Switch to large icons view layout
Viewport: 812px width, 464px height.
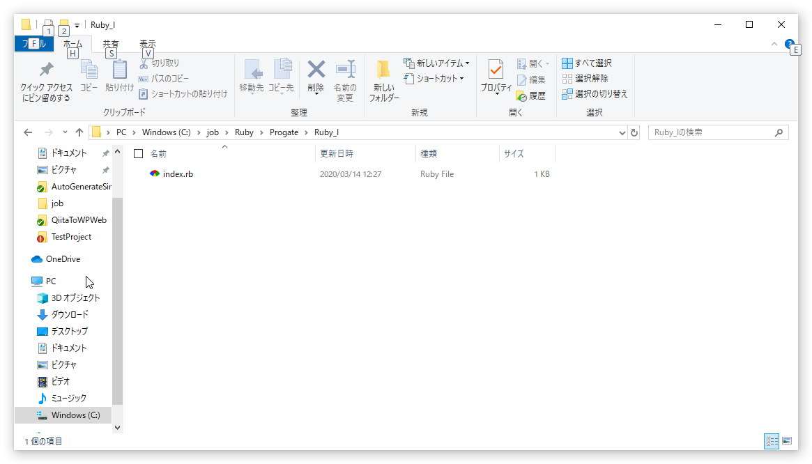click(787, 441)
